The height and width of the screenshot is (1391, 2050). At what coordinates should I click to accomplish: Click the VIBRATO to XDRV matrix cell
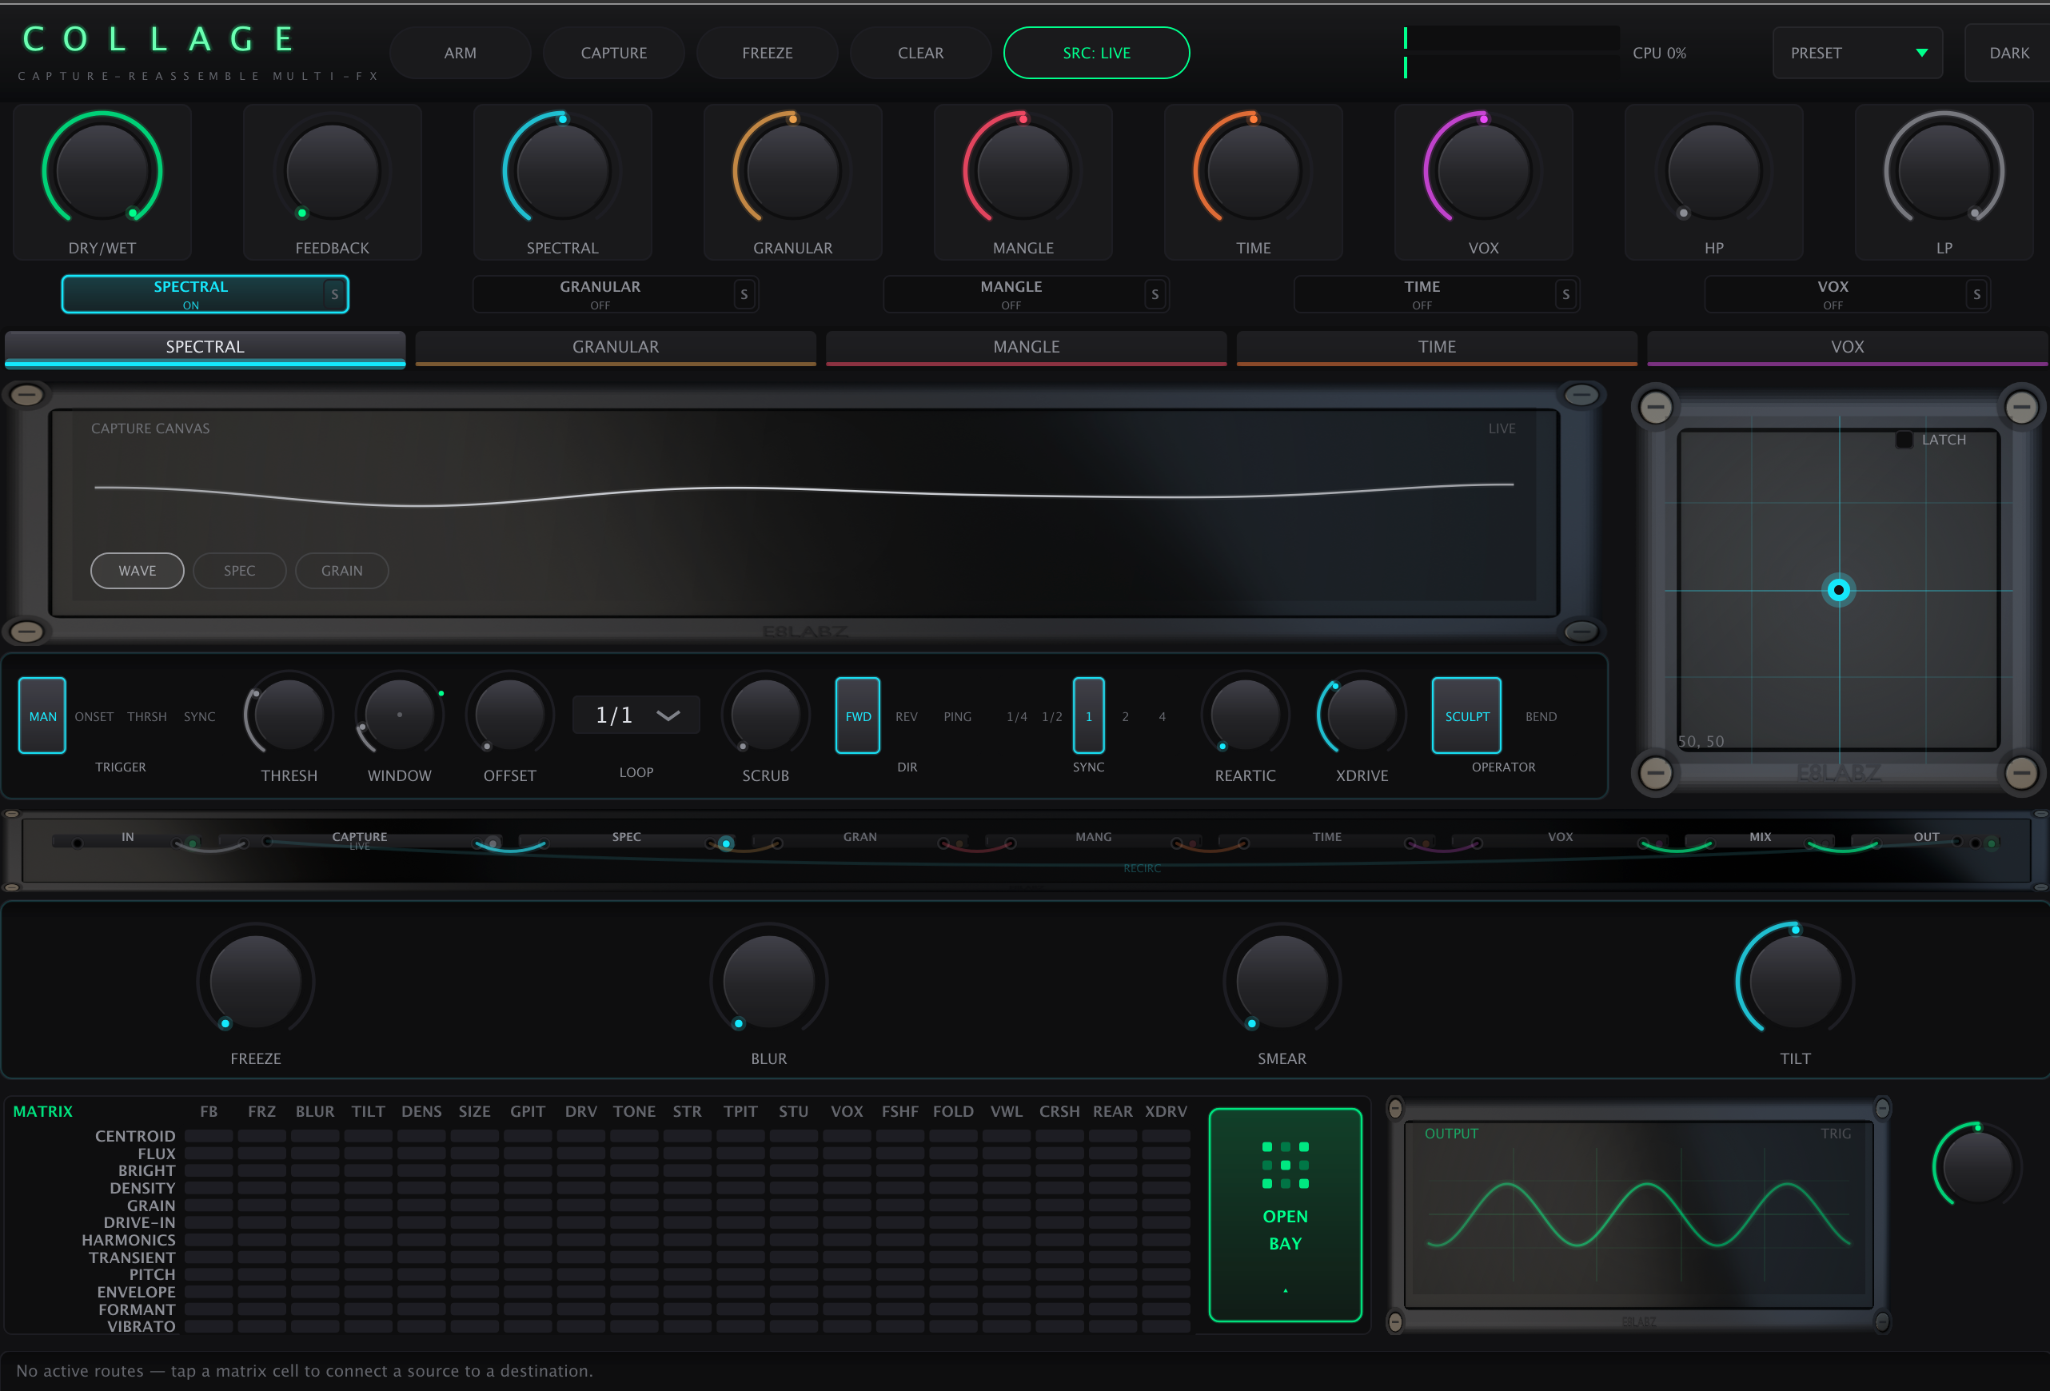point(1165,1325)
